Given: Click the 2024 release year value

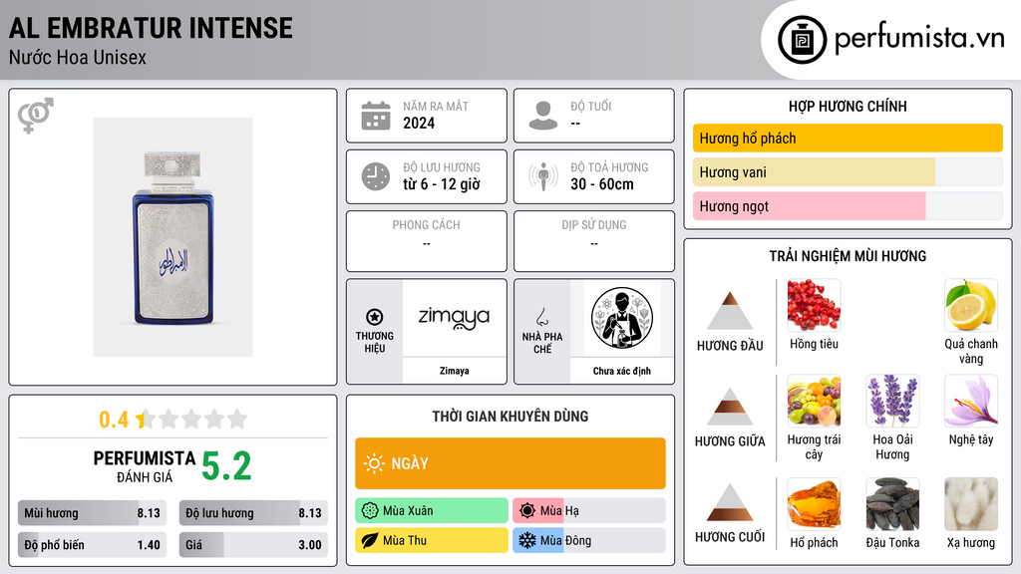Looking at the screenshot, I should pyautogui.click(x=419, y=123).
